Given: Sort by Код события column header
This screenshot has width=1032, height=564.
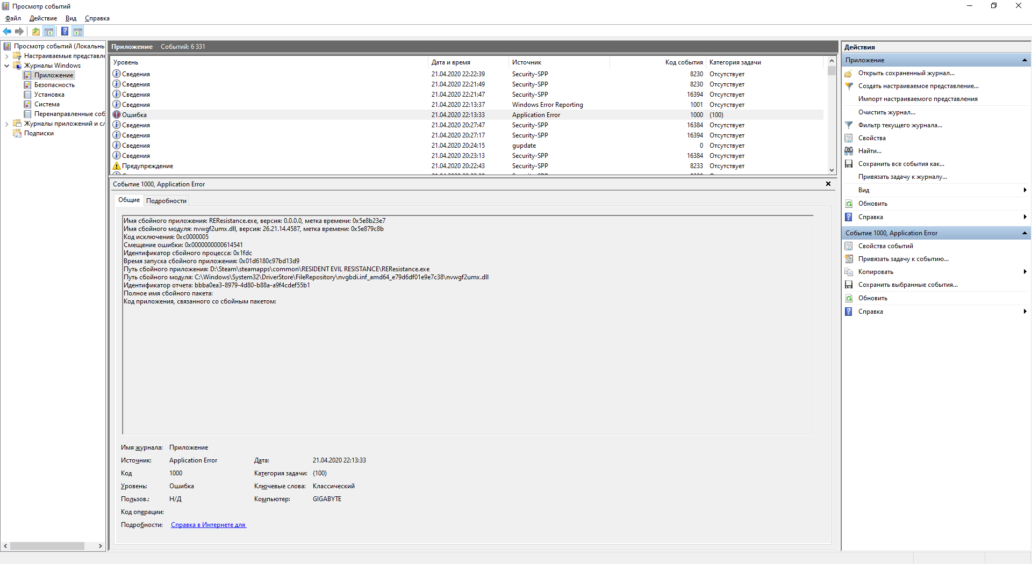Looking at the screenshot, I should point(658,62).
